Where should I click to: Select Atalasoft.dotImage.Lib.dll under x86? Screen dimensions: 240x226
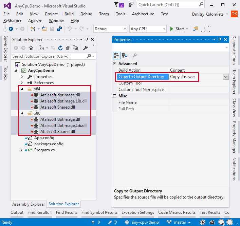click(x=63, y=126)
